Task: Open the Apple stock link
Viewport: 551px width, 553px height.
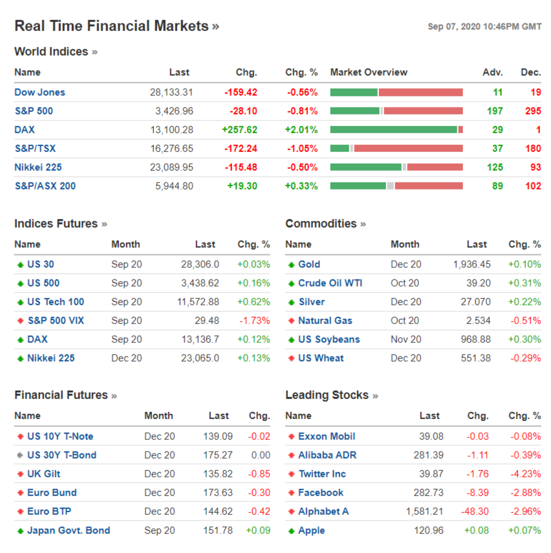Action: [x=312, y=530]
